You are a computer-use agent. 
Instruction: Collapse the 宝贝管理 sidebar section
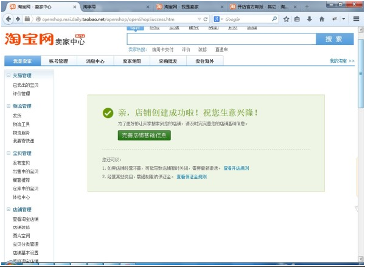coord(9,153)
